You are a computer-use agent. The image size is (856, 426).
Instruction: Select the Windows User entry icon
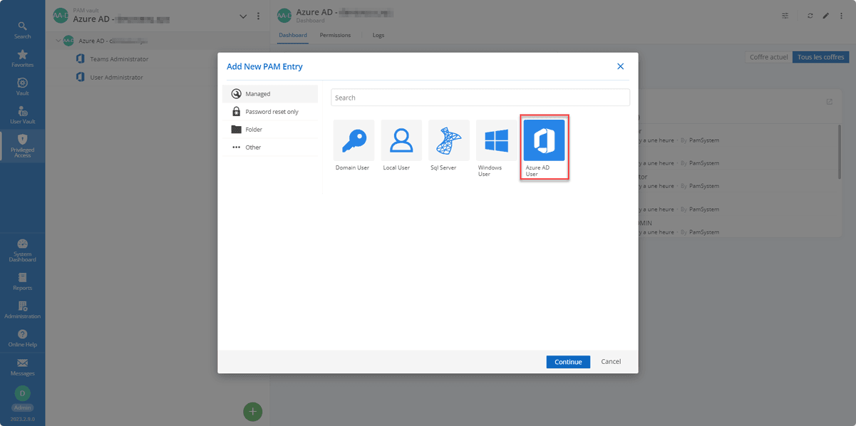(496, 140)
